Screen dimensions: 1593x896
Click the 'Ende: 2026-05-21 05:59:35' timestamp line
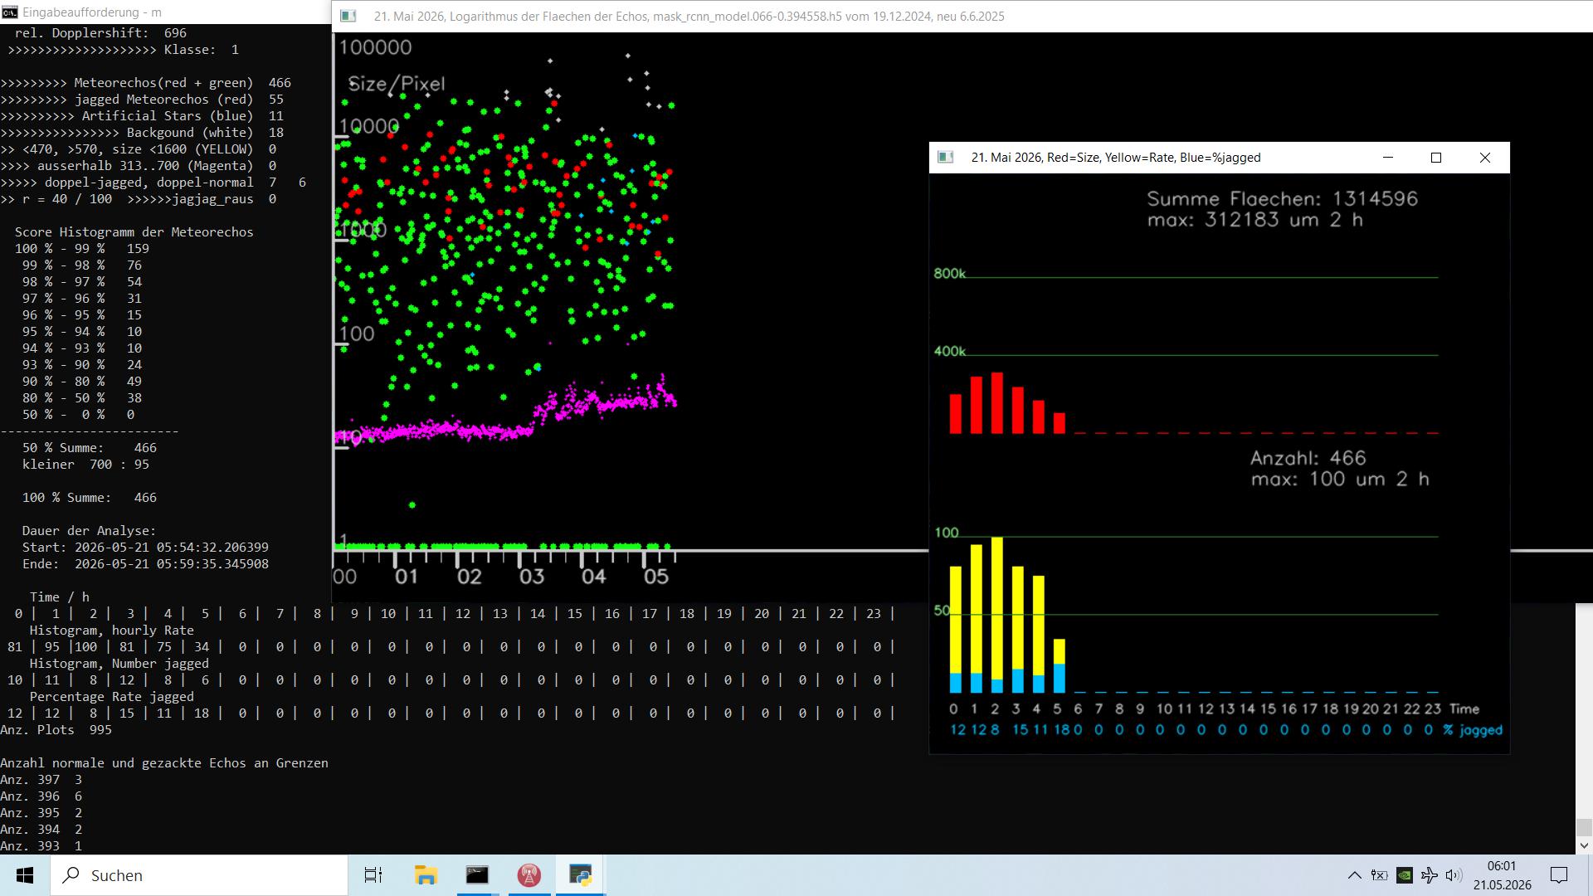145,564
